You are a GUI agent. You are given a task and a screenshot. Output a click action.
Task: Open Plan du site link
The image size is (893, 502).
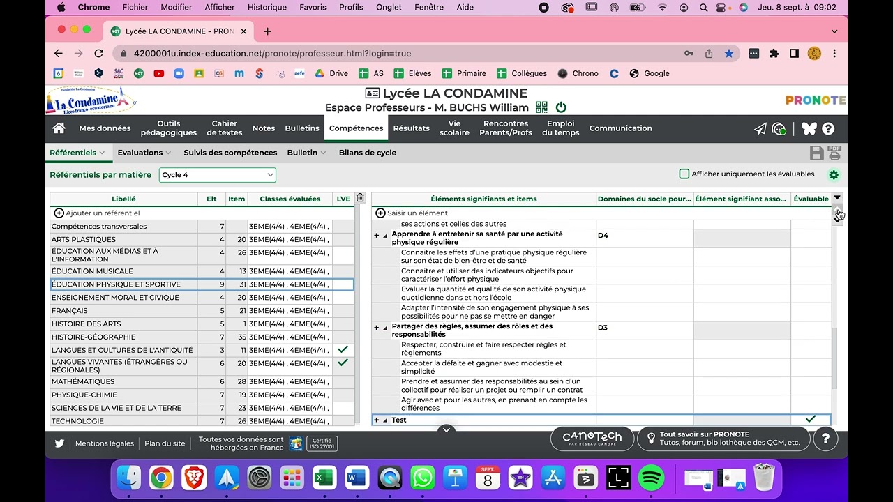(165, 443)
